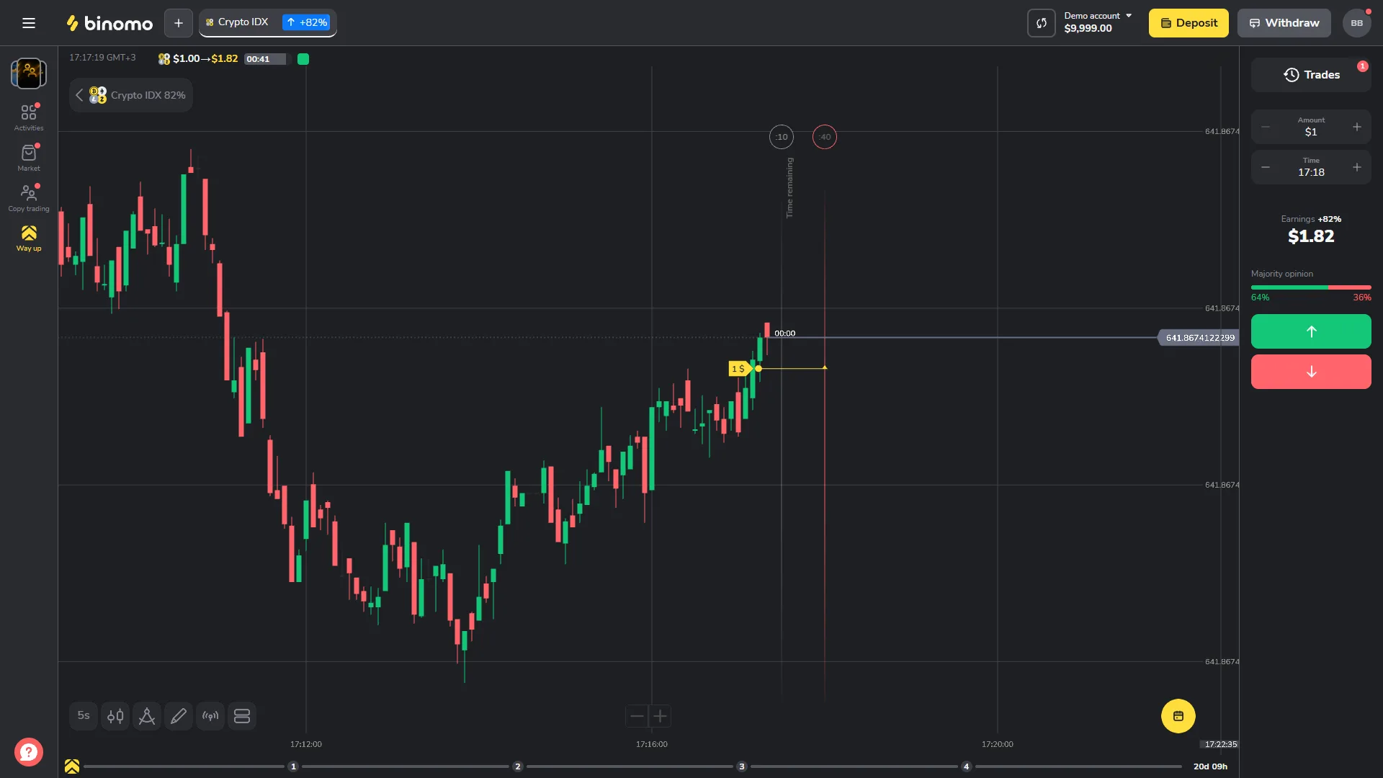Open the chart type candlestick selector

115,716
